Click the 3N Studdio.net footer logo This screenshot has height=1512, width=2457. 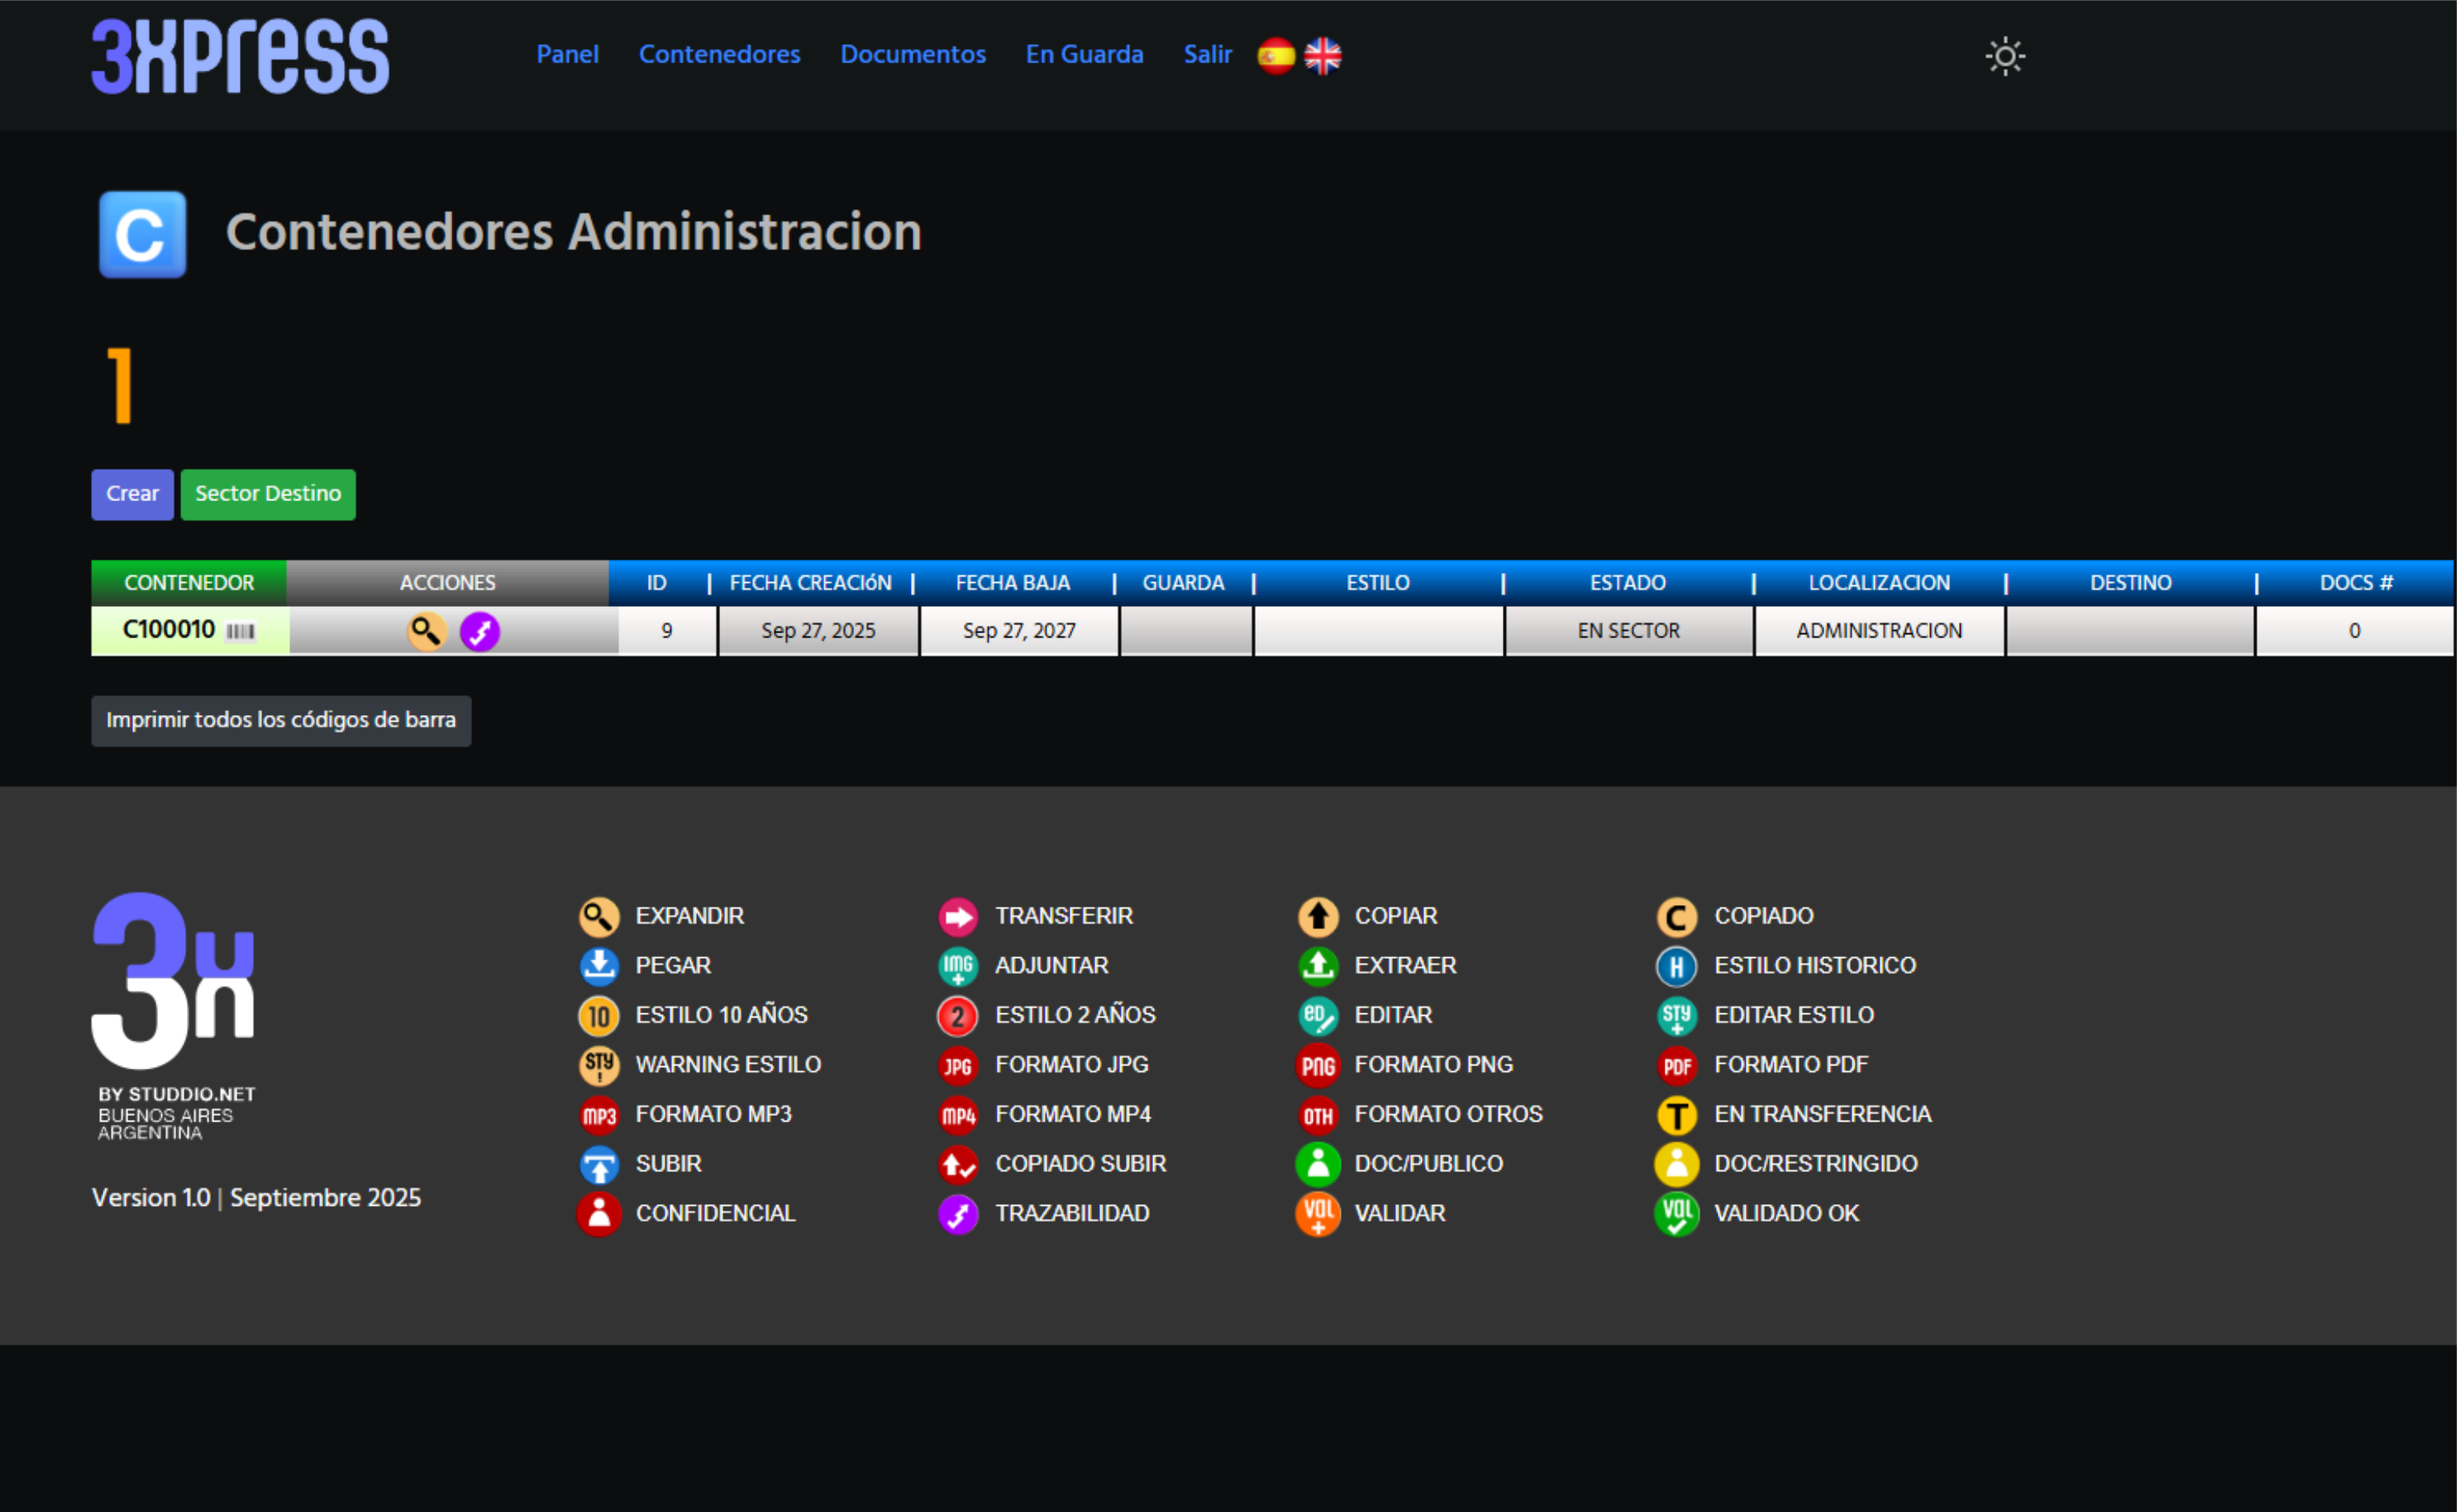[x=174, y=1015]
